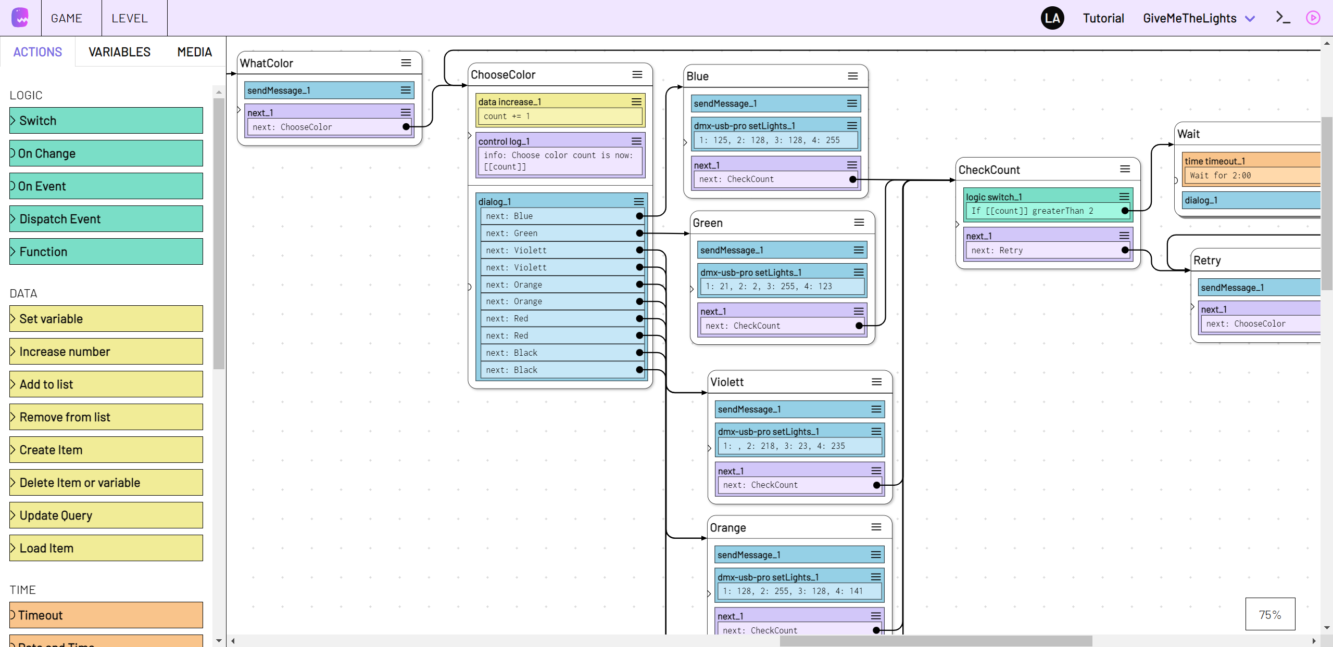Click the dmx-usb-pro setLights menu icon in Violett
1333x647 pixels.
[876, 431]
